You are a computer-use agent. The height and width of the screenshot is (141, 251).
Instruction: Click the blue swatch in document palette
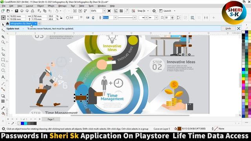pyautogui.click(x=22, y=123)
